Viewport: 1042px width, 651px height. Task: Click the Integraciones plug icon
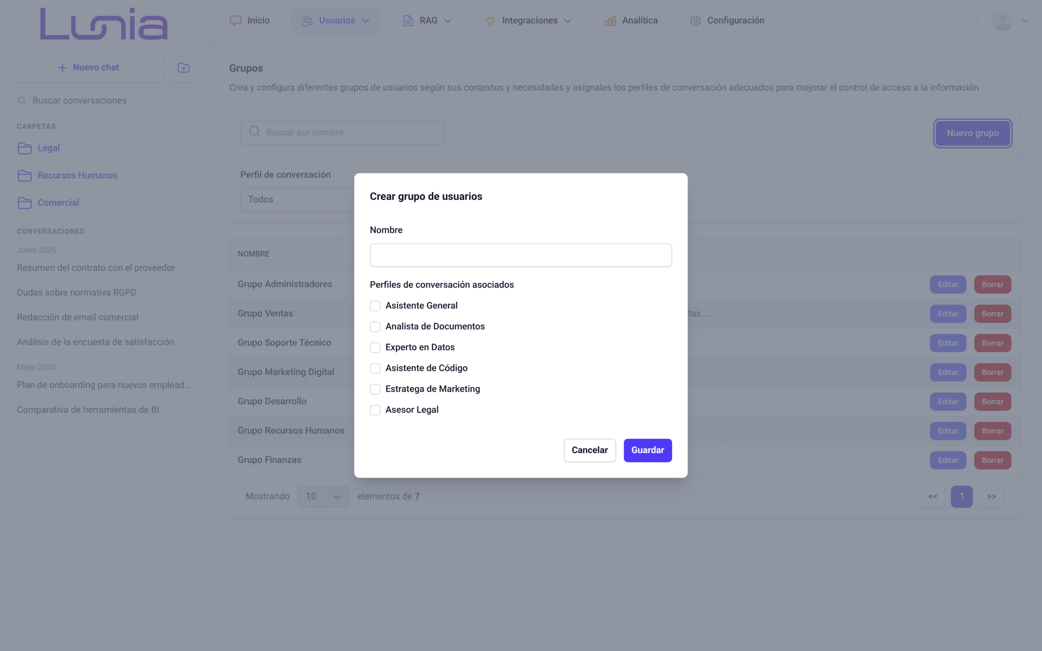pos(490,21)
